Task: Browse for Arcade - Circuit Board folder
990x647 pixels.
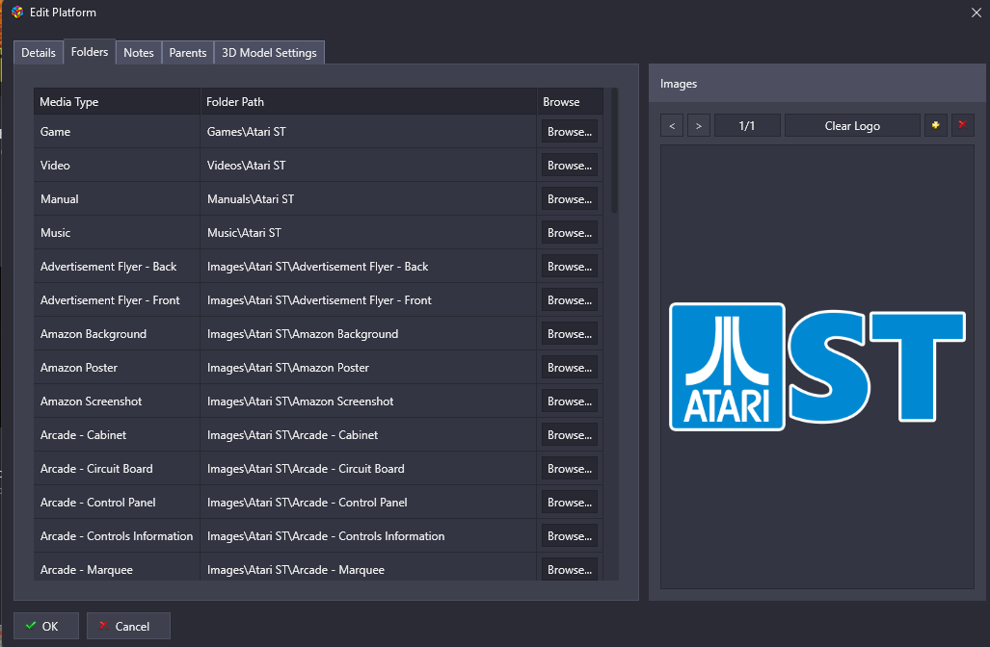Action: [x=570, y=469]
